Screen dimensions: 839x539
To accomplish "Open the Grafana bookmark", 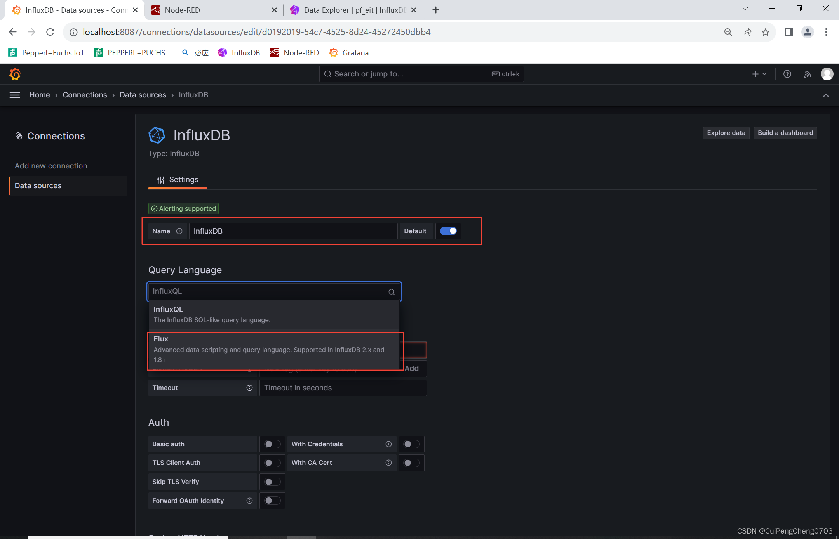I will pos(349,53).
